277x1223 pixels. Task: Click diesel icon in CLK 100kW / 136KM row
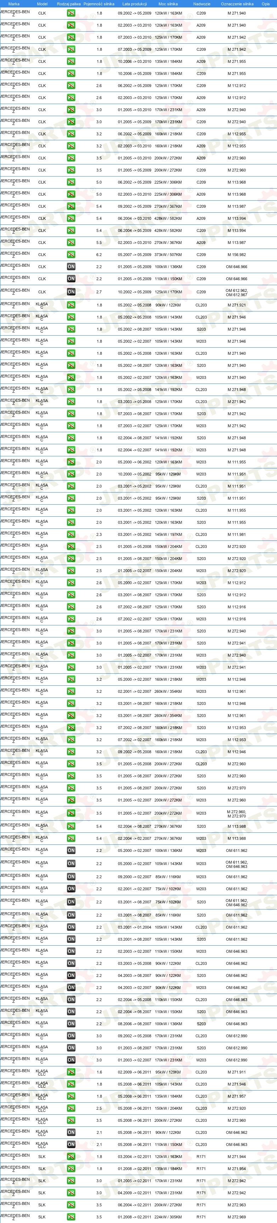coord(71,266)
